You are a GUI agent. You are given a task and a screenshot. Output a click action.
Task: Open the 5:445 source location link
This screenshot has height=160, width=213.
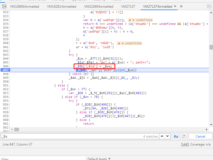point(185,144)
